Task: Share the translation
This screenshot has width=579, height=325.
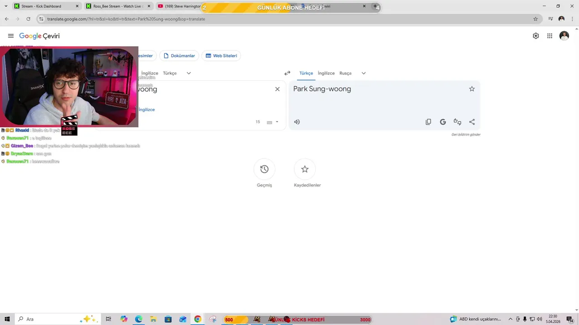Action: [472, 122]
